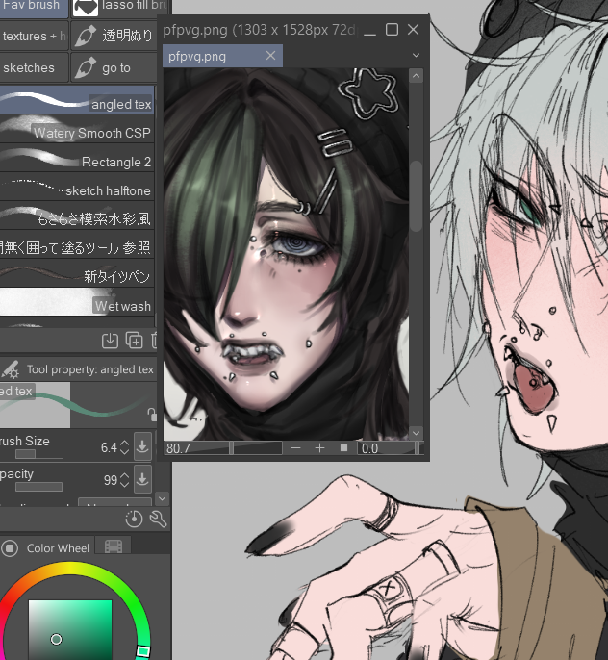Select the 囲って塗るツール 参照 brush

(77, 243)
